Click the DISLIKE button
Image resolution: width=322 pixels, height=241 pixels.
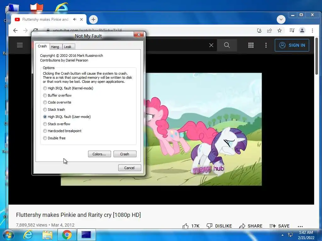pos(219,226)
